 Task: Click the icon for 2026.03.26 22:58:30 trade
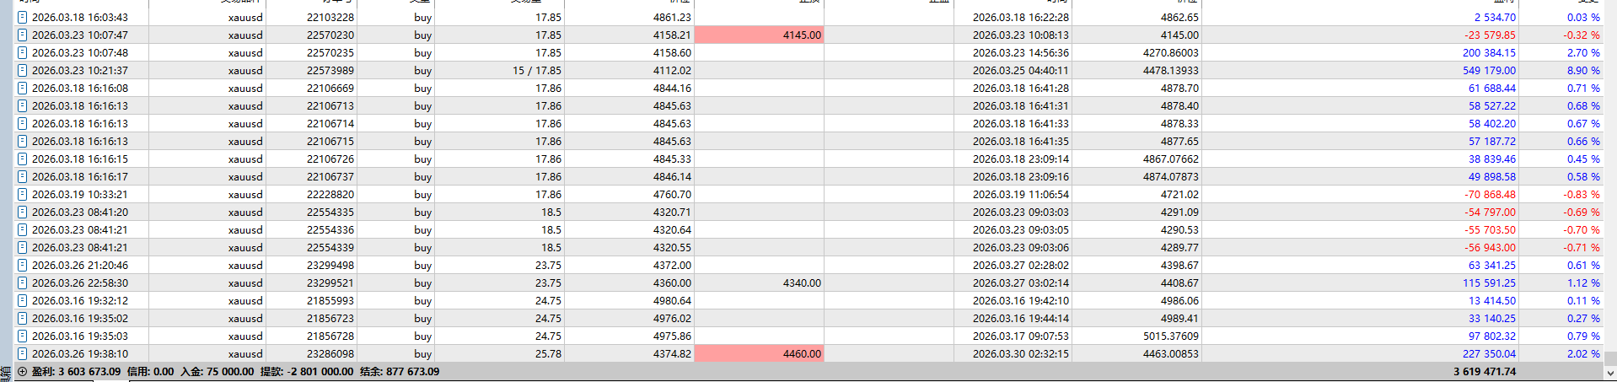(x=22, y=282)
